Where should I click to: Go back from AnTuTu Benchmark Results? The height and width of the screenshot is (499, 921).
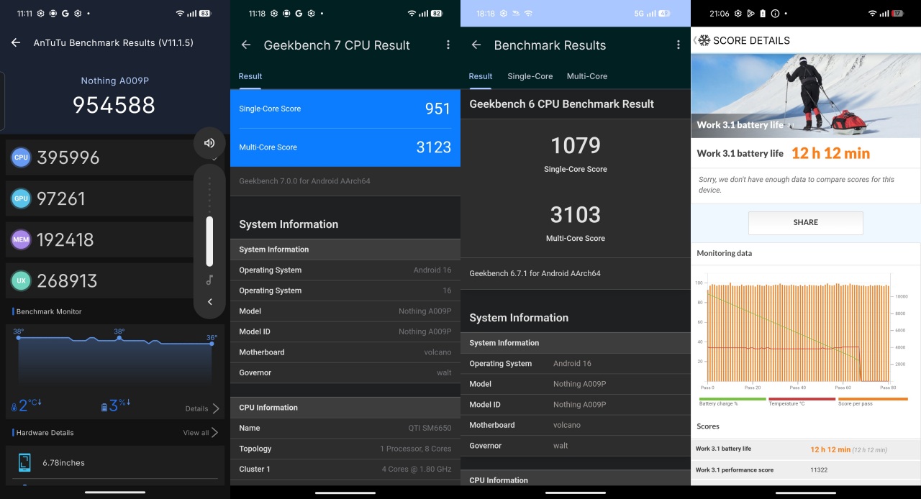16,43
